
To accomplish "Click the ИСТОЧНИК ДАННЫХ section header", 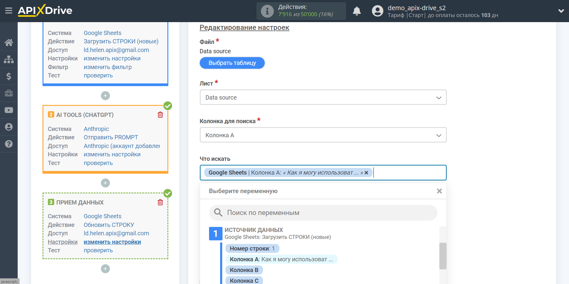I will click(x=254, y=230).
